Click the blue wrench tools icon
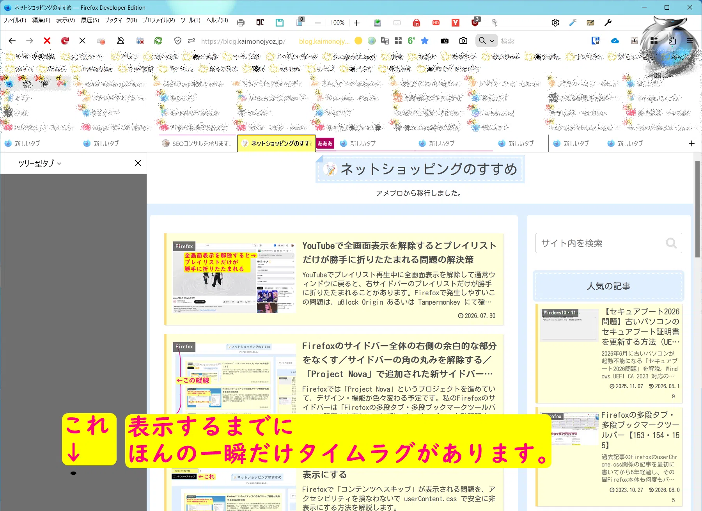 point(573,23)
